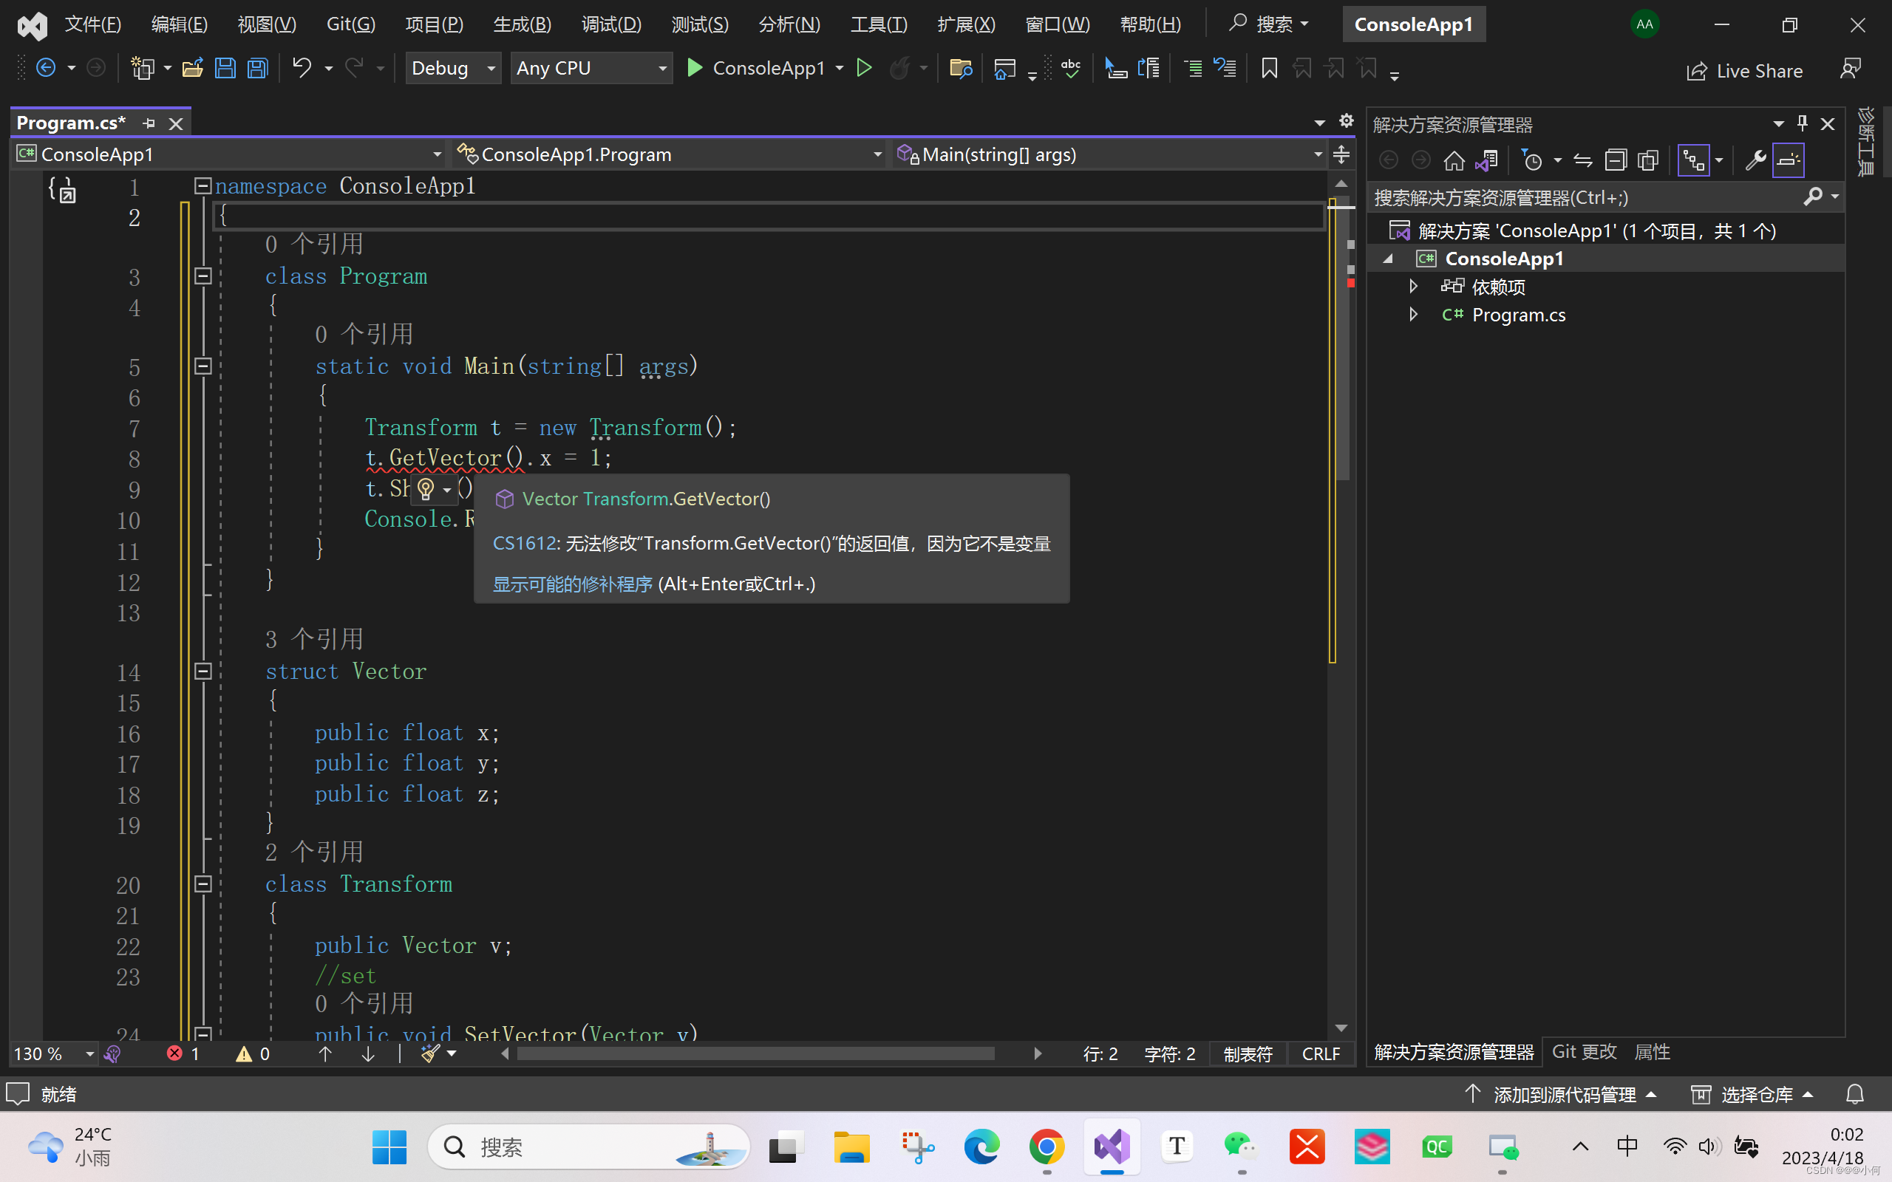Toggle auto-hide pin on Solution Explorer

point(1801,123)
